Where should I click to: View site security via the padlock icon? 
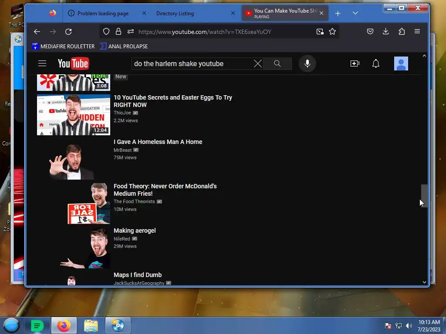[x=118, y=31]
